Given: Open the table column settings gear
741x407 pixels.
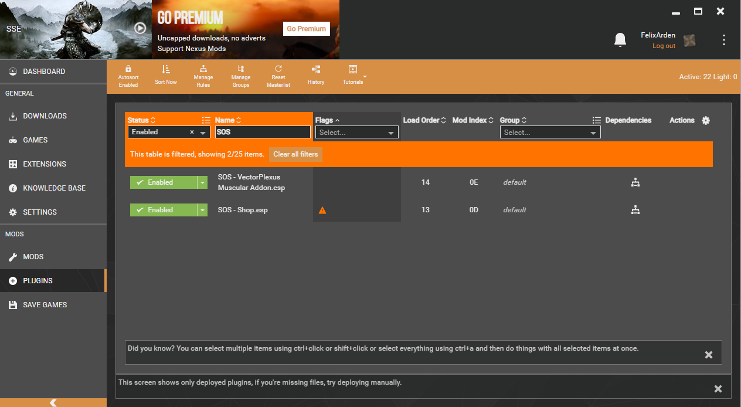Looking at the screenshot, I should 706,120.
